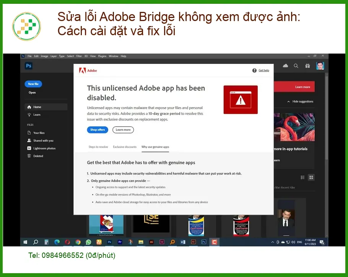Click the New file button
348x277 pixels.
click(33, 84)
